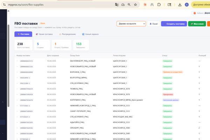Click the 'Склад Ozon' column header
The image size is (210, 140).
pos(75,55)
